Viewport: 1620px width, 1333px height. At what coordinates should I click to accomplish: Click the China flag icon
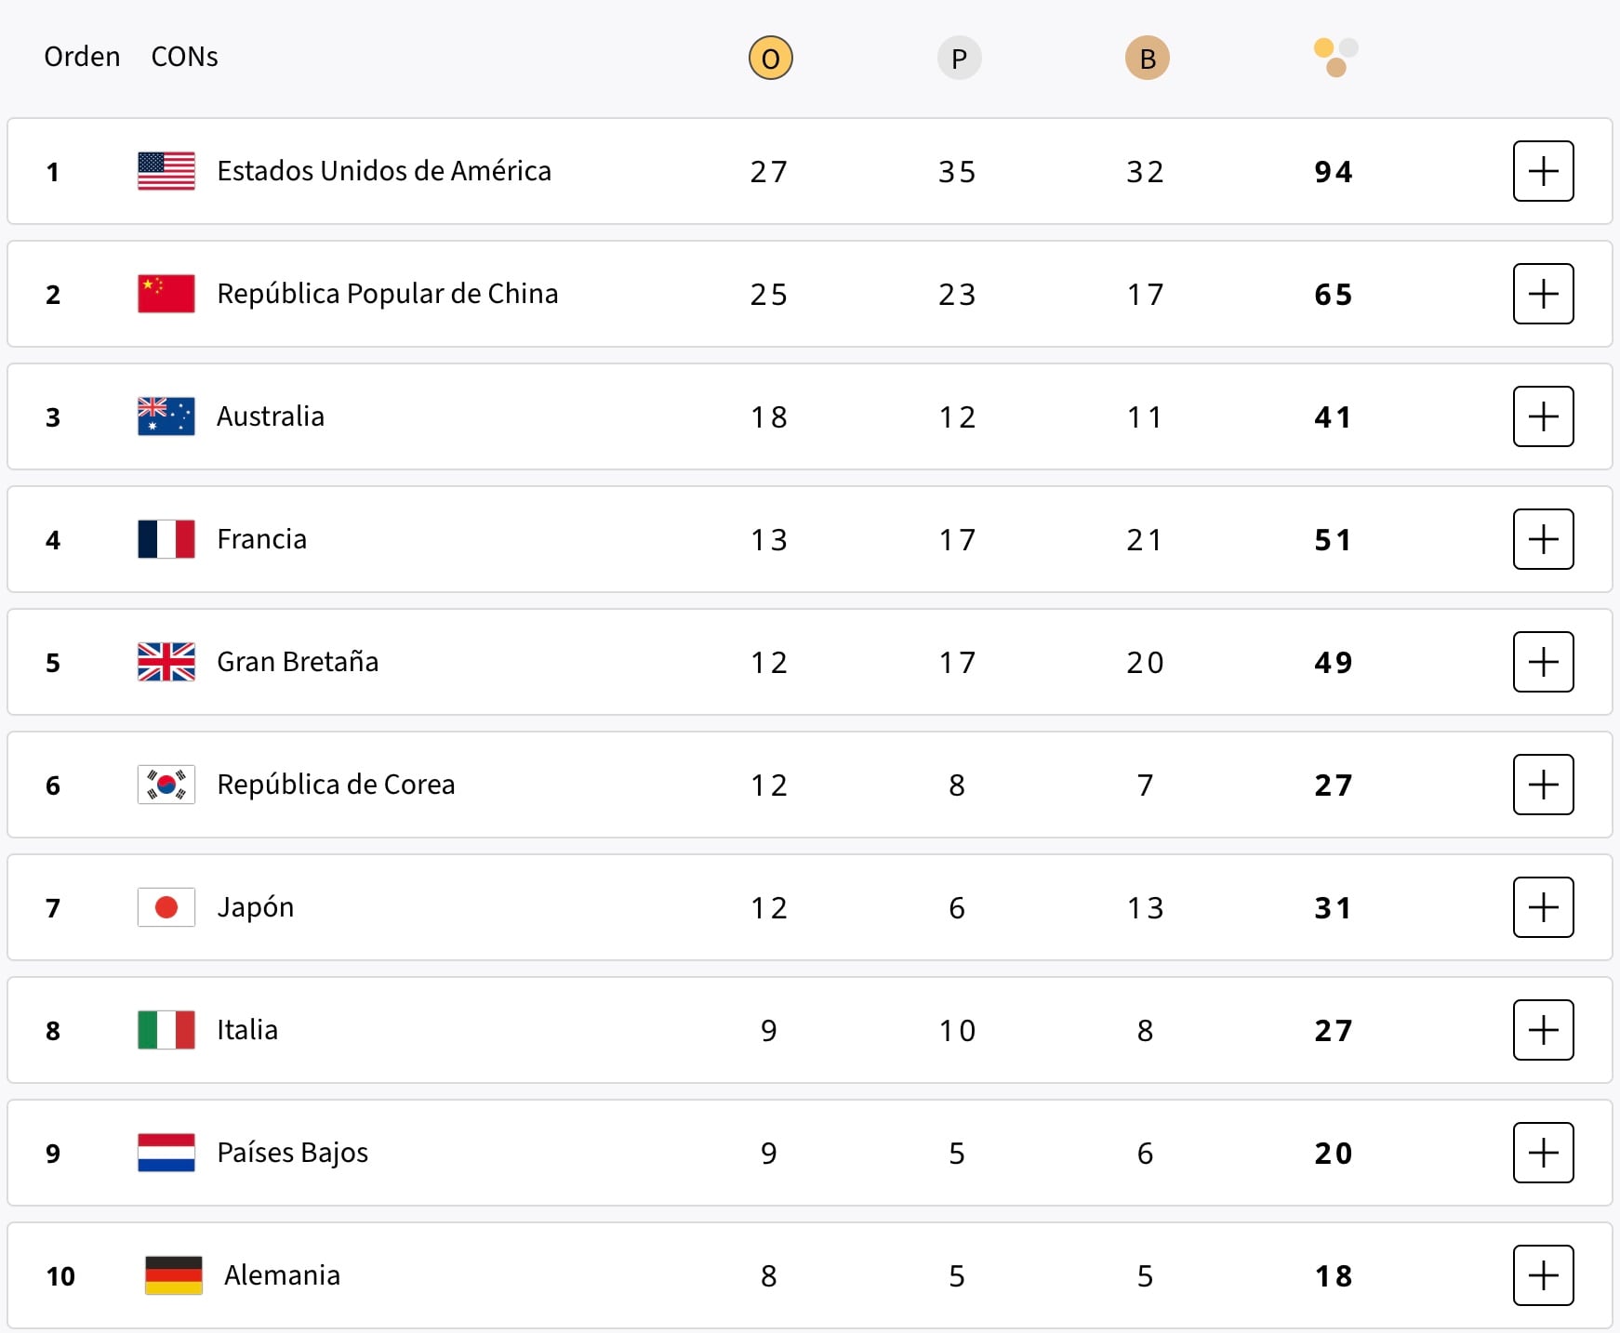click(166, 294)
